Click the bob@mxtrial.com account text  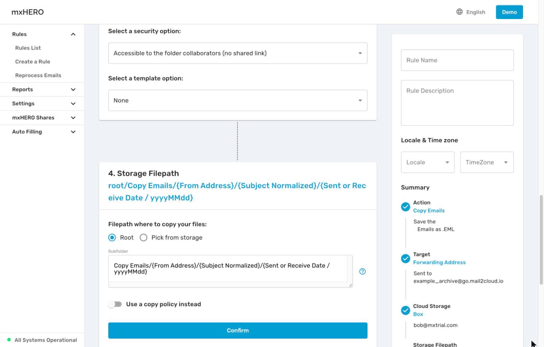click(x=435, y=325)
